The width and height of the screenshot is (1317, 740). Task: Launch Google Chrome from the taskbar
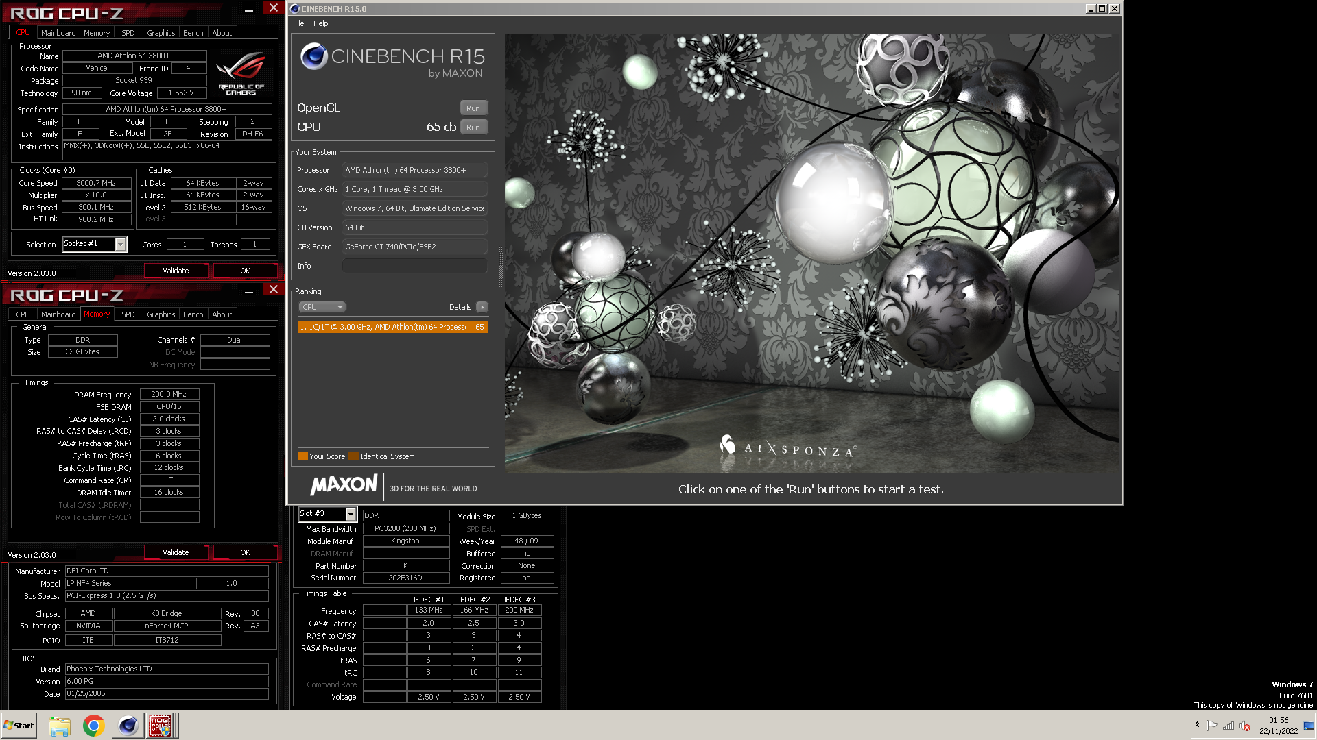[x=93, y=726]
